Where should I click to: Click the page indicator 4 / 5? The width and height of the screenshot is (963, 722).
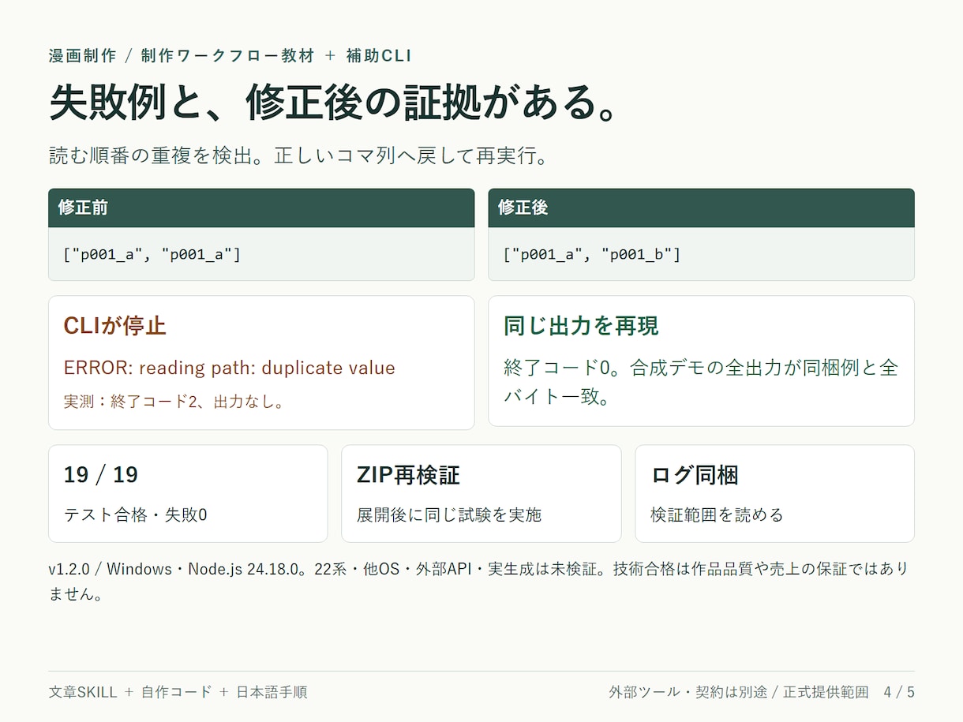(899, 692)
